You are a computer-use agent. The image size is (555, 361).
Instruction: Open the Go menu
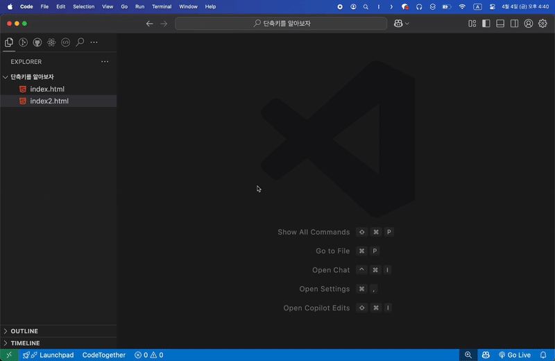click(124, 6)
